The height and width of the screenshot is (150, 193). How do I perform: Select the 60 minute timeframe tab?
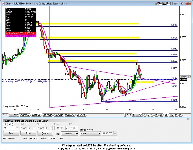tap(166, 115)
